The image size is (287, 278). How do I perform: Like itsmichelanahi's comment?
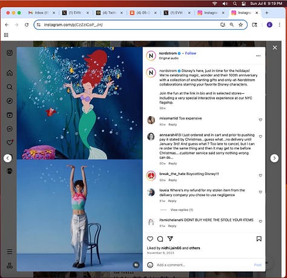pyautogui.click(x=260, y=222)
